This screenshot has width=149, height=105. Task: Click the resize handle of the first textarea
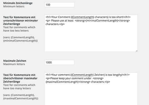point(137,51)
